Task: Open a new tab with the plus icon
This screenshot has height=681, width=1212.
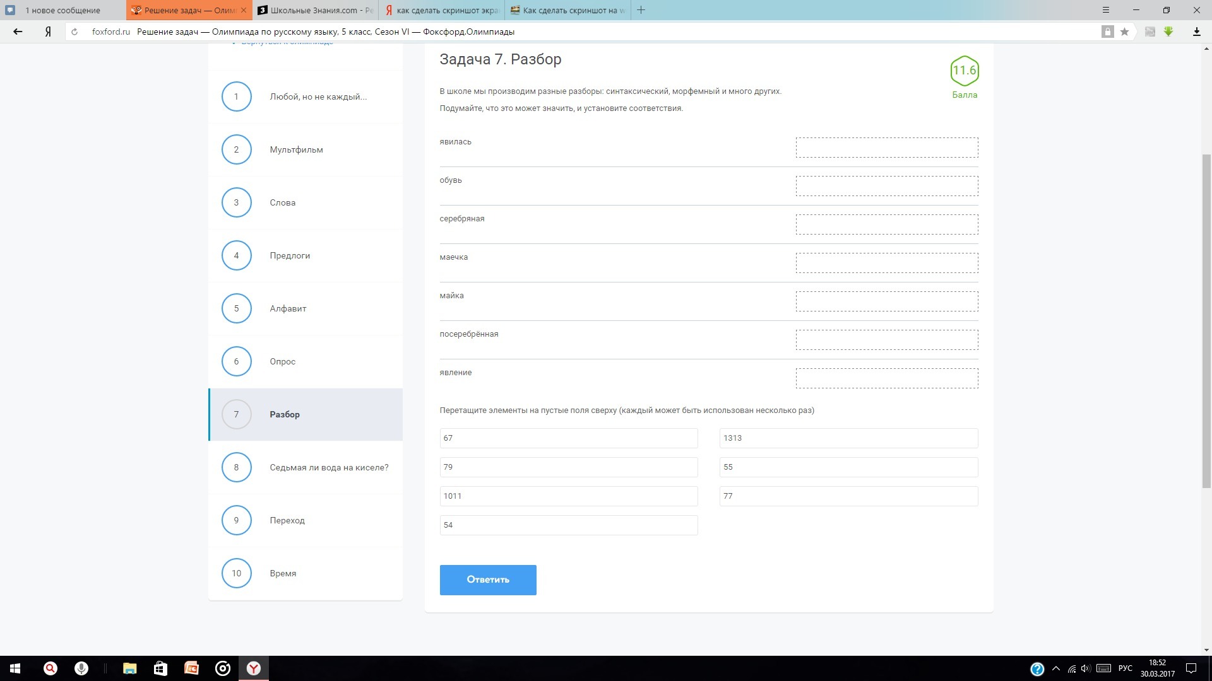Action: (x=641, y=10)
